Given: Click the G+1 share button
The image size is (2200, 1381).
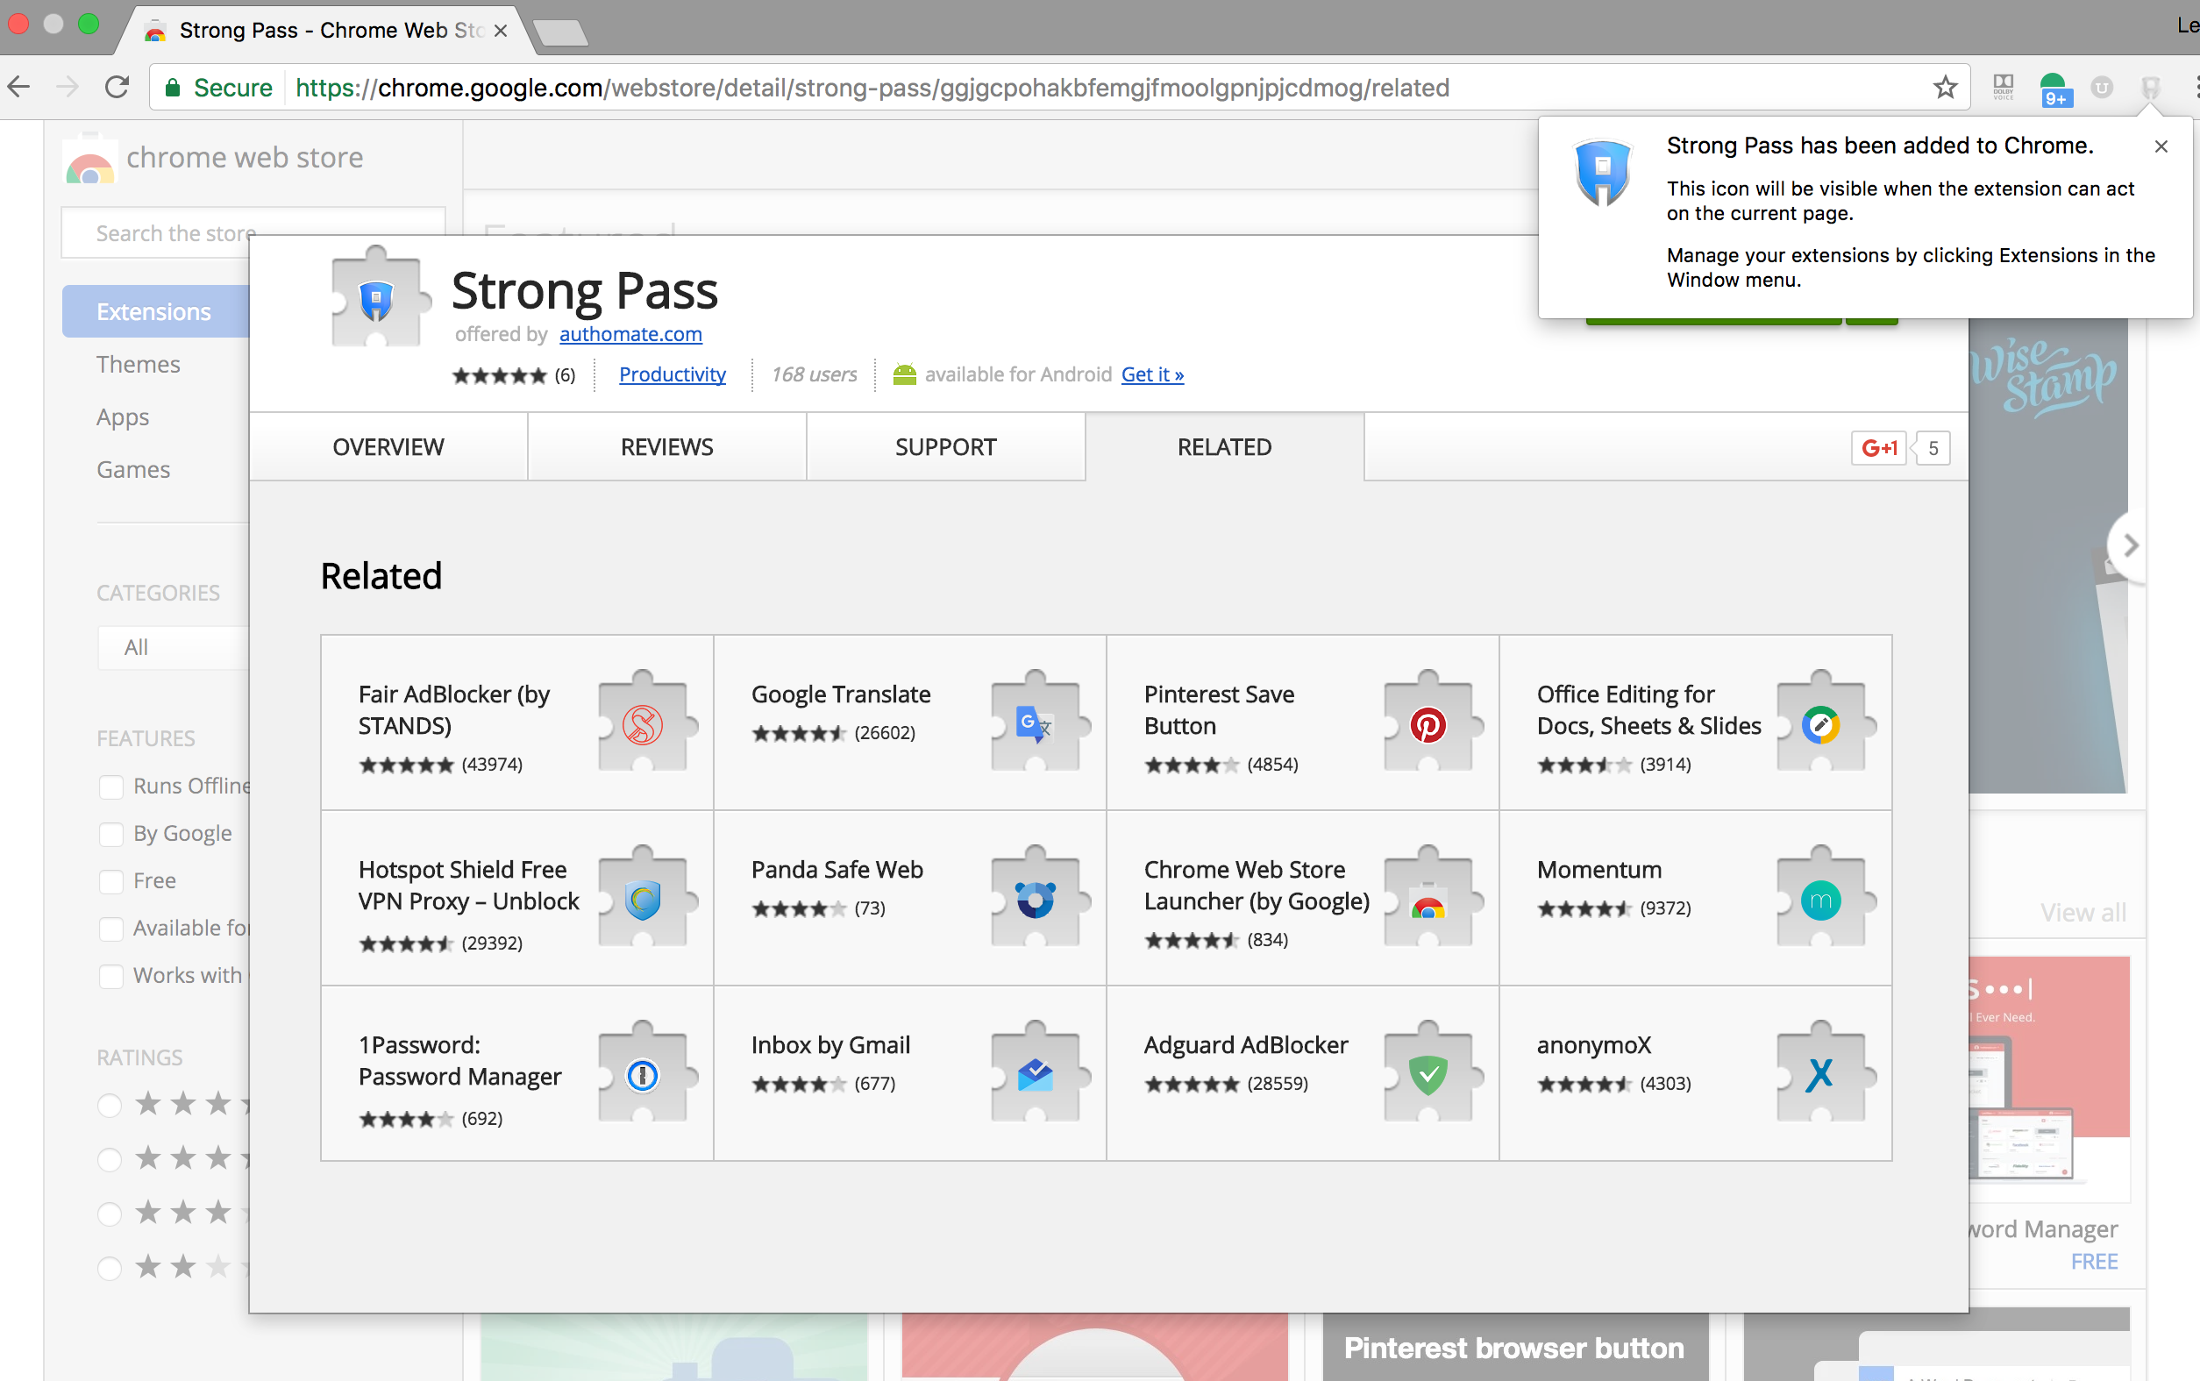Looking at the screenshot, I should [x=1878, y=447].
